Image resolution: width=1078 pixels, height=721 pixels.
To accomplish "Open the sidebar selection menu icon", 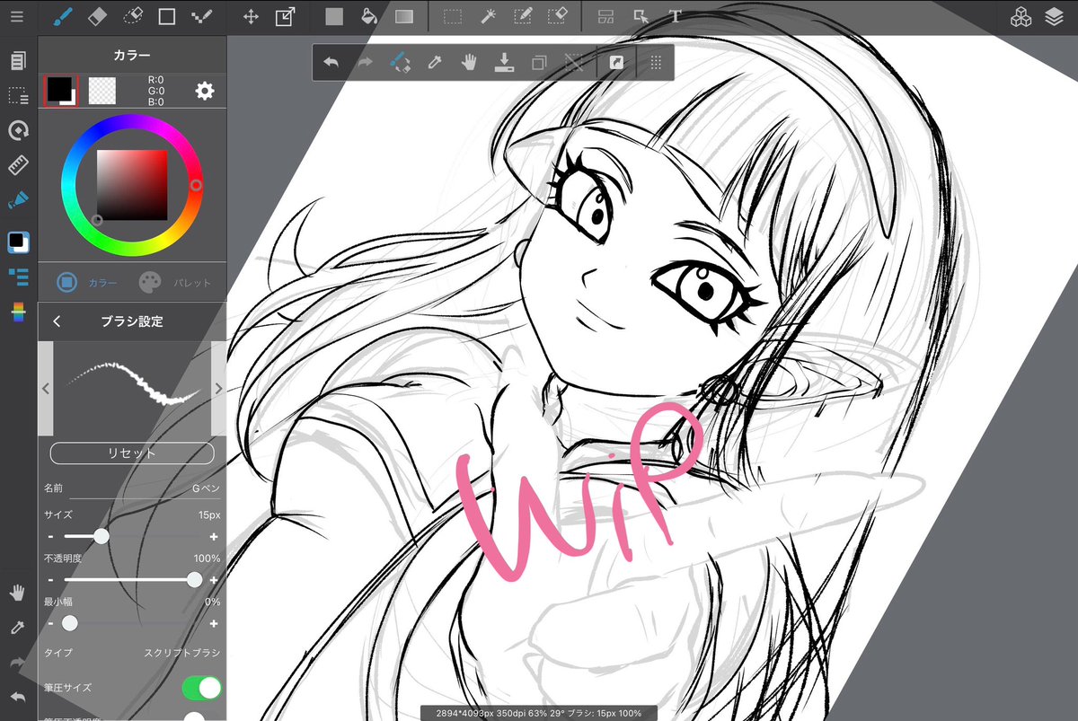I will coord(18,96).
